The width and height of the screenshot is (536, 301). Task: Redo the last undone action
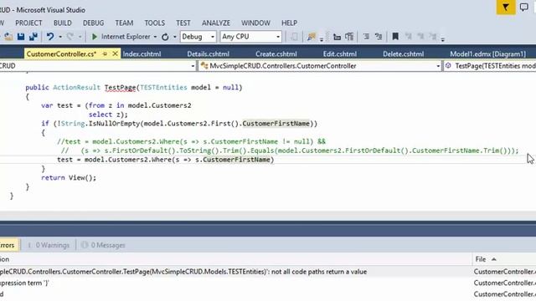pos(70,37)
